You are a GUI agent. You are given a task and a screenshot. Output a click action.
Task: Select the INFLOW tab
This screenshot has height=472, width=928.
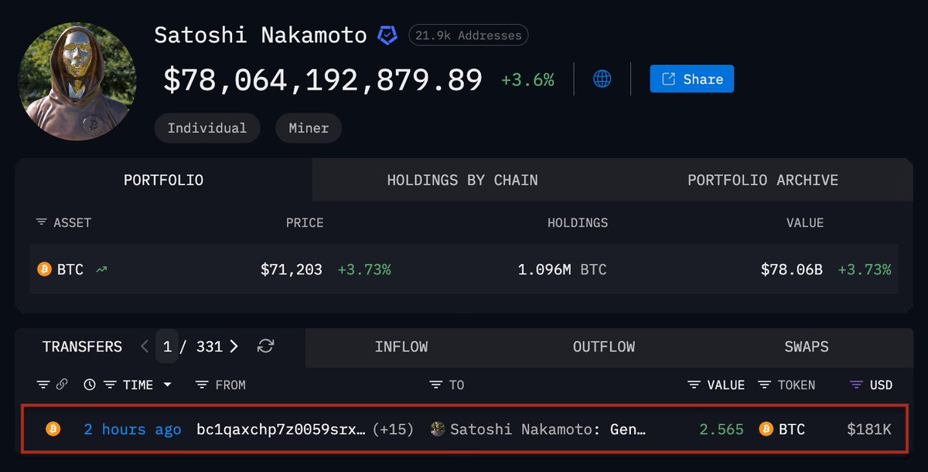click(401, 347)
